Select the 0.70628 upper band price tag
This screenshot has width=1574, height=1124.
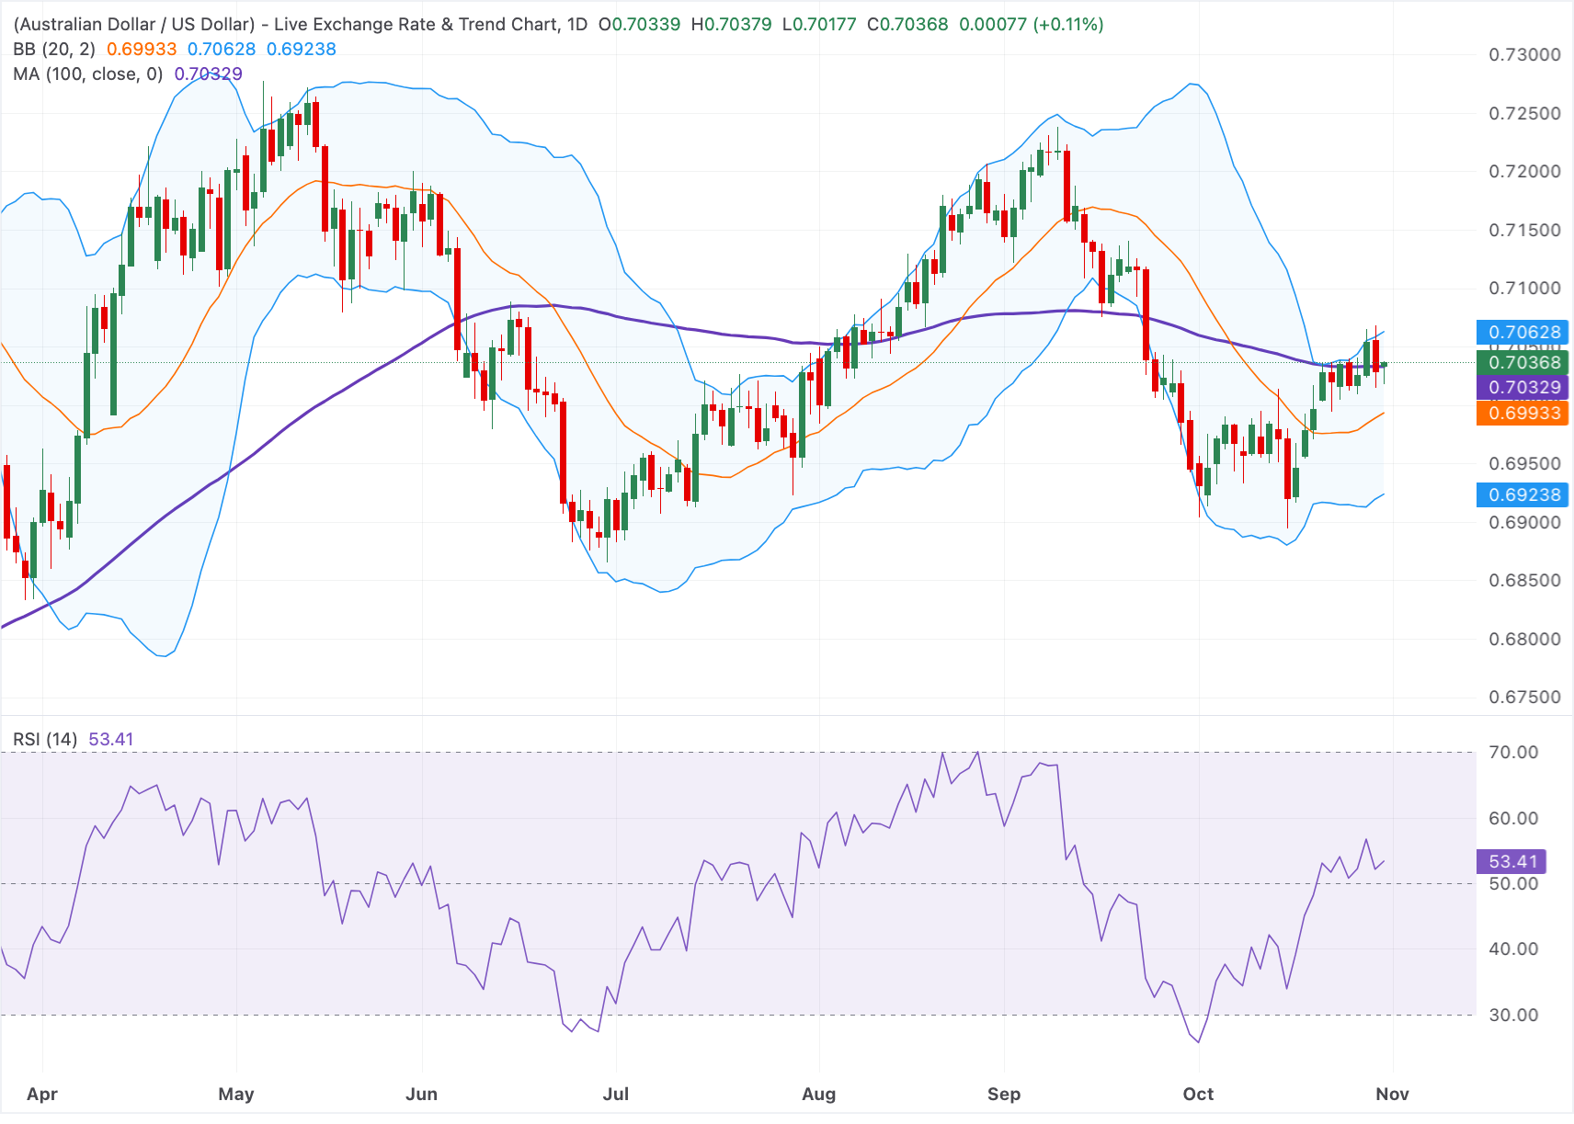click(x=1523, y=332)
